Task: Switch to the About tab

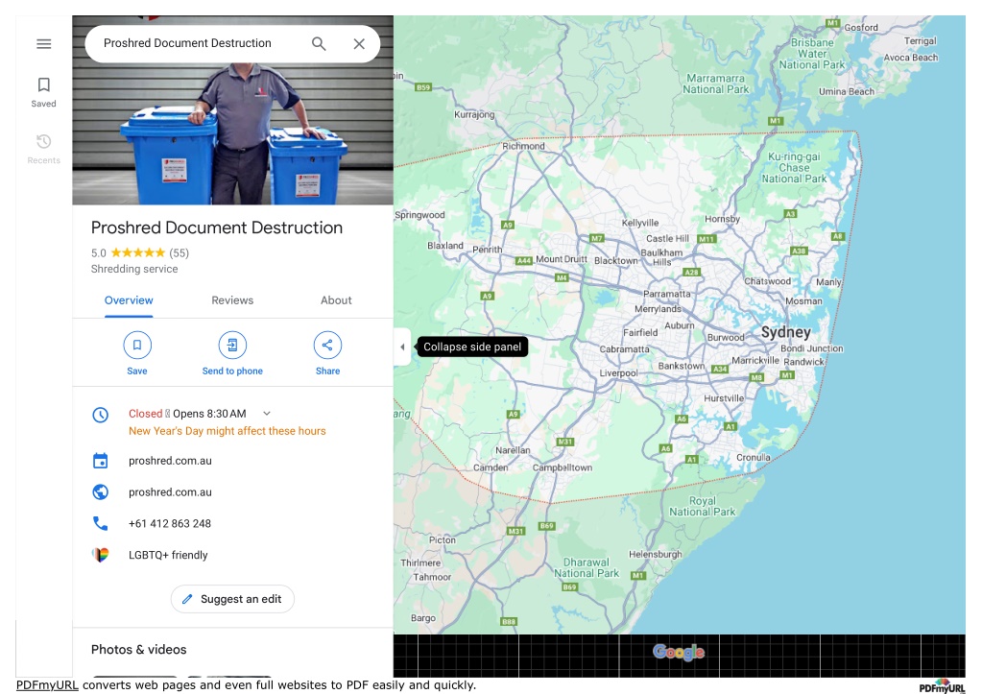Action: pyautogui.click(x=336, y=300)
